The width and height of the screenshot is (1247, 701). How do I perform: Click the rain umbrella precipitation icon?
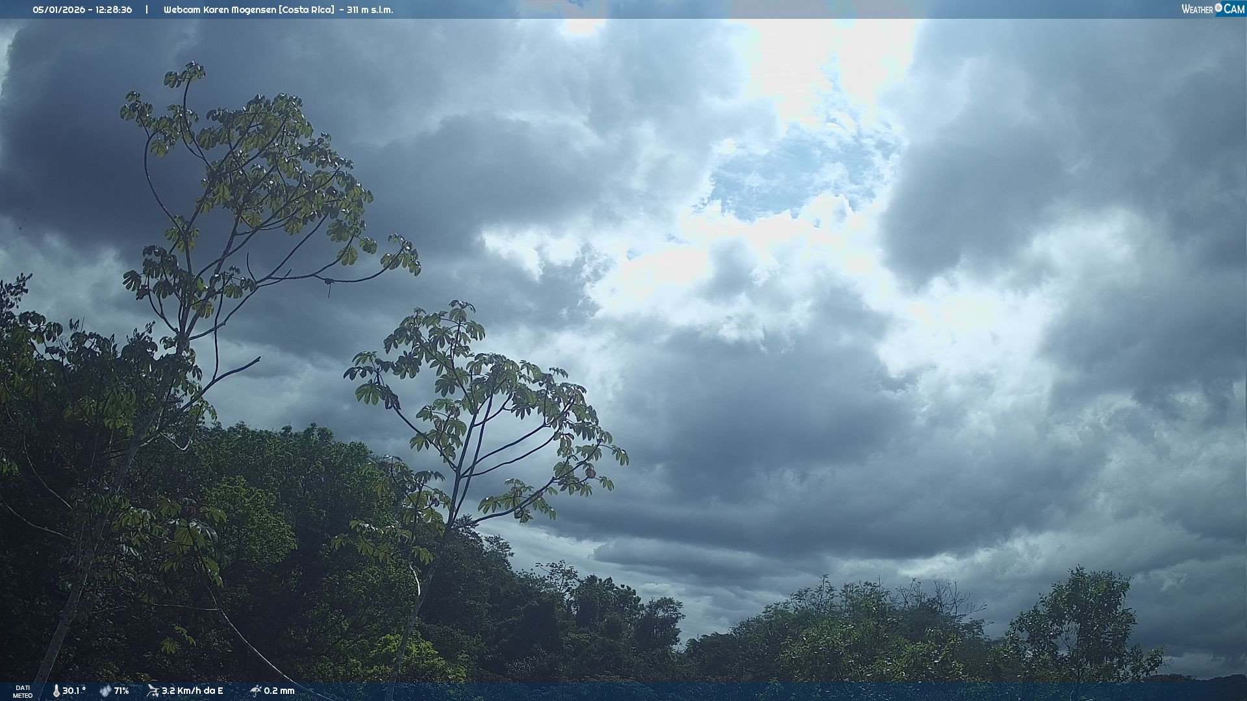[255, 691]
